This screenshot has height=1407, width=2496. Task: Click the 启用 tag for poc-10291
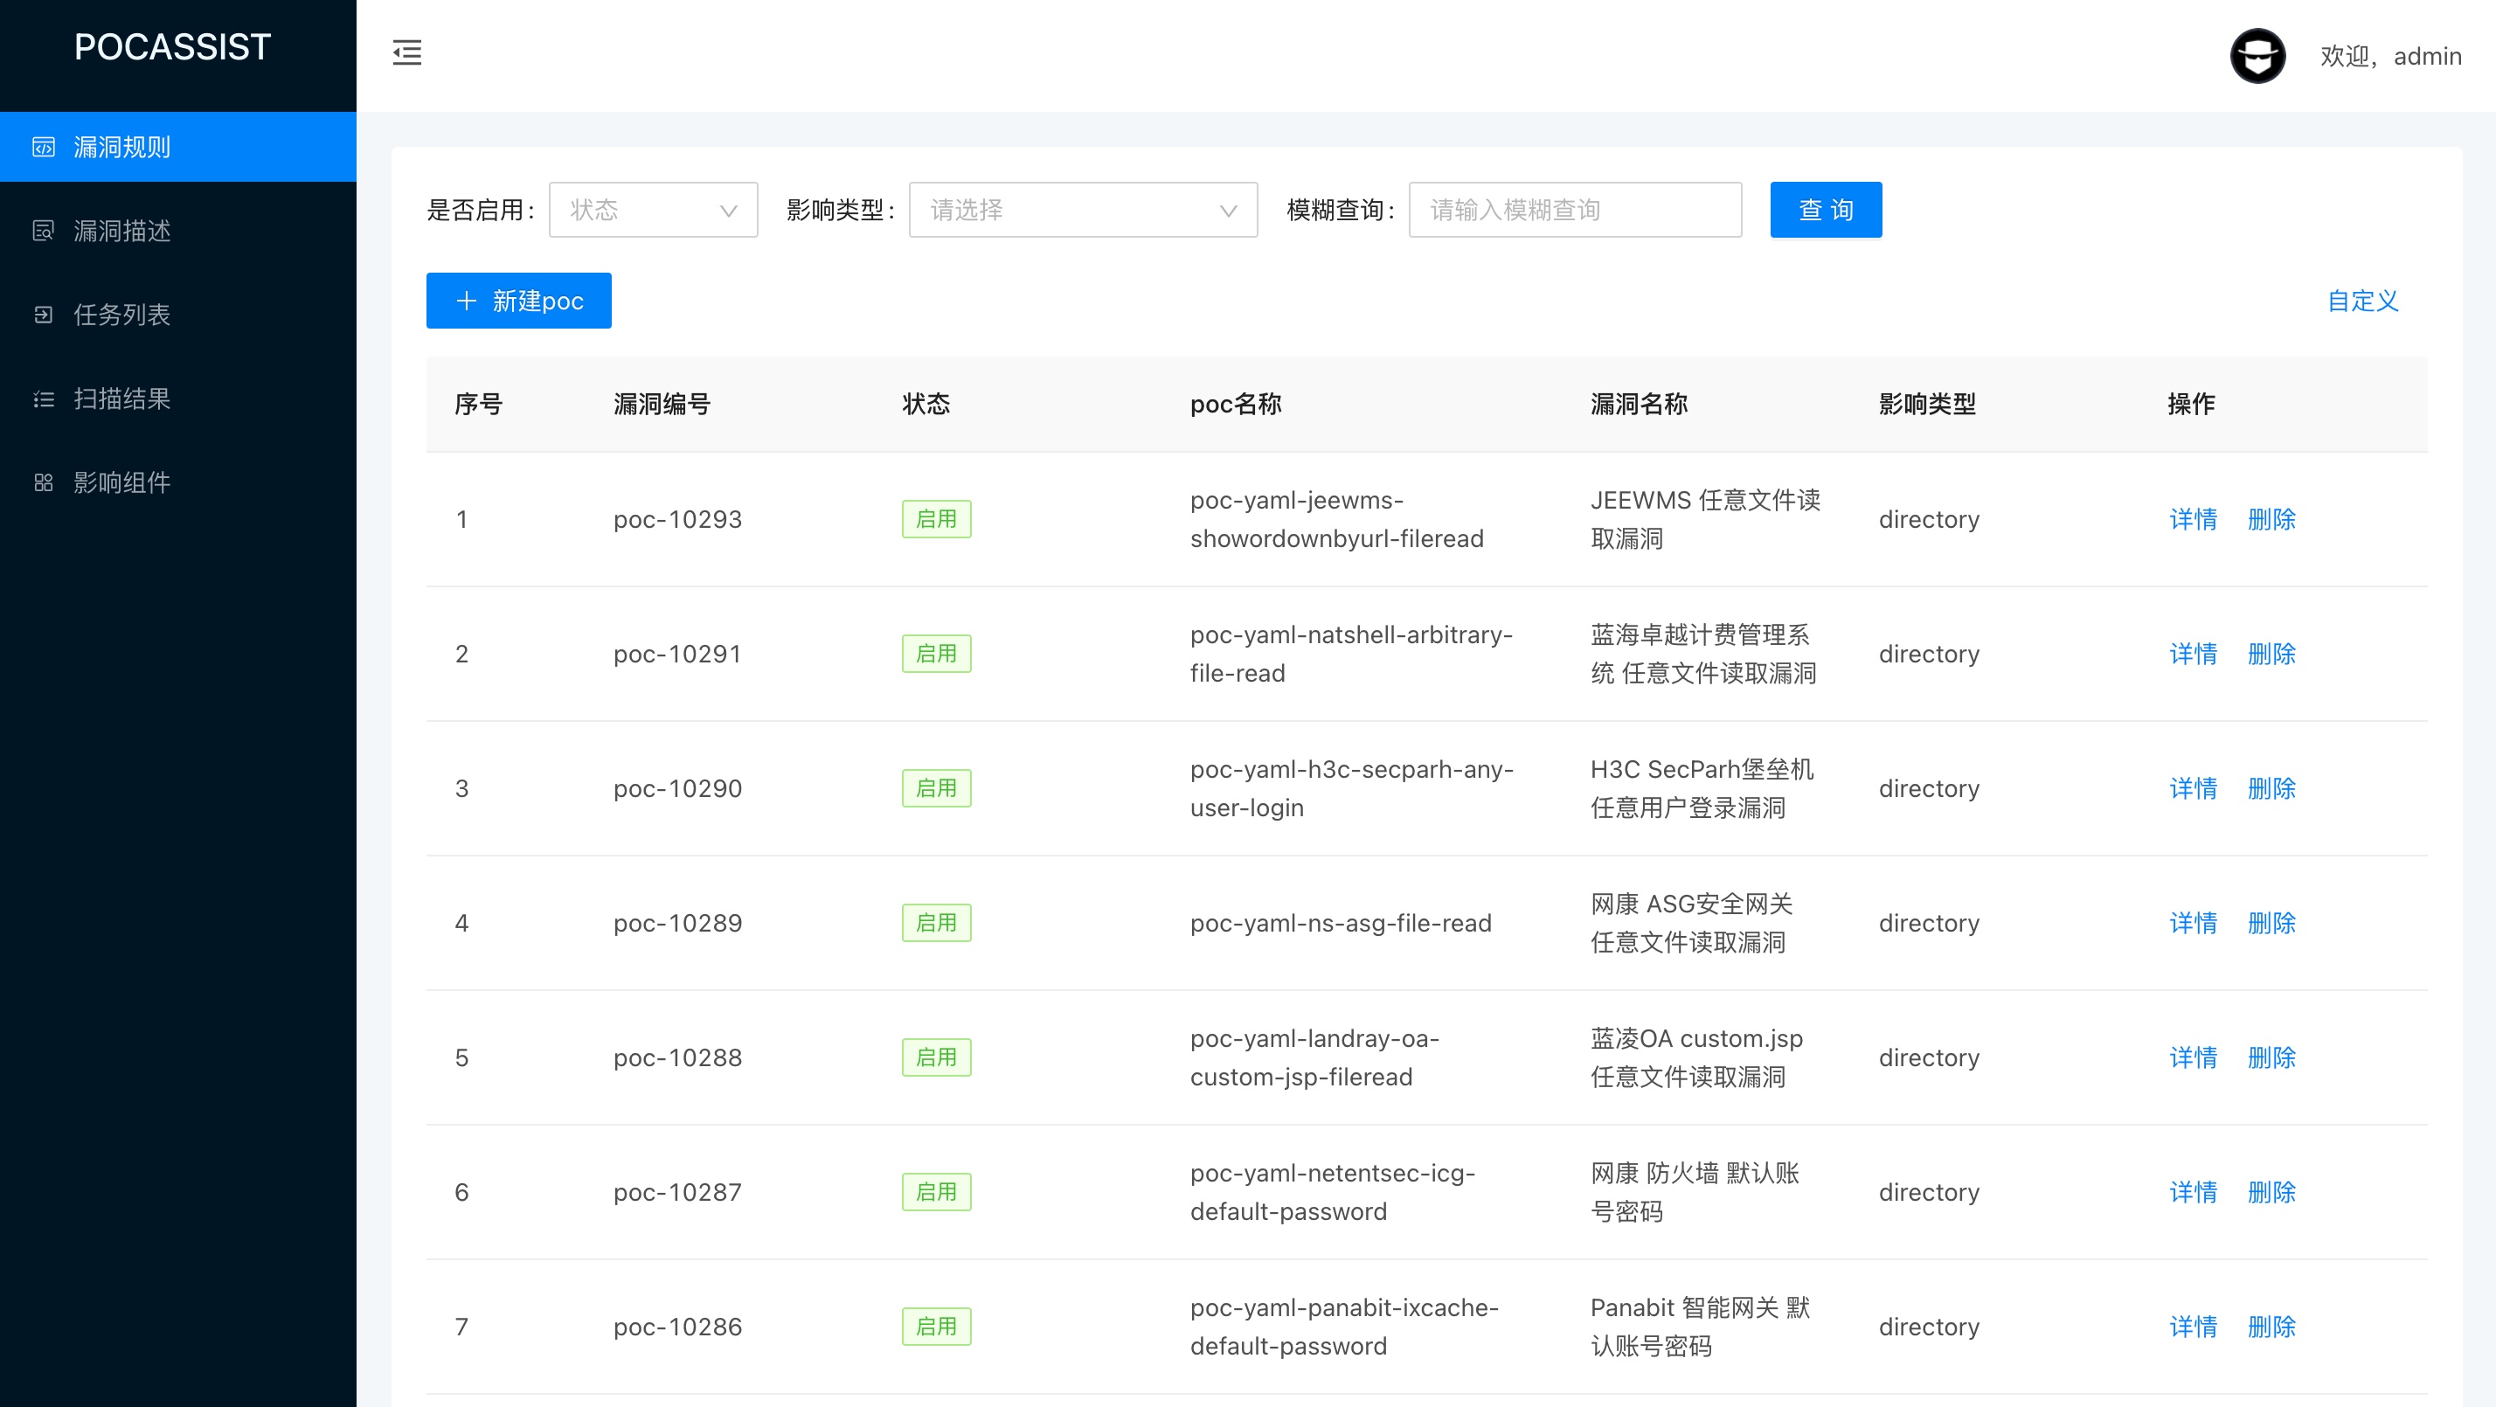coord(936,654)
